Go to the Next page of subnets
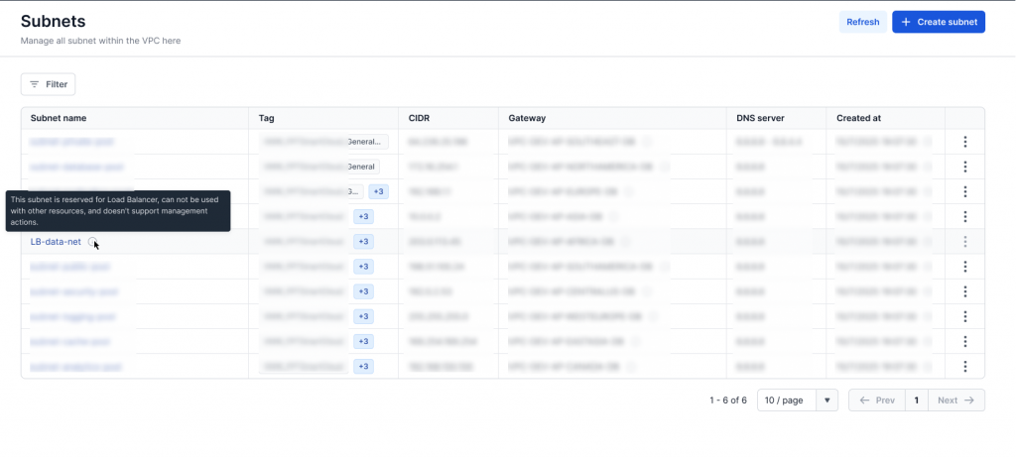Image resolution: width=1016 pixels, height=457 pixels. pyautogui.click(x=955, y=400)
